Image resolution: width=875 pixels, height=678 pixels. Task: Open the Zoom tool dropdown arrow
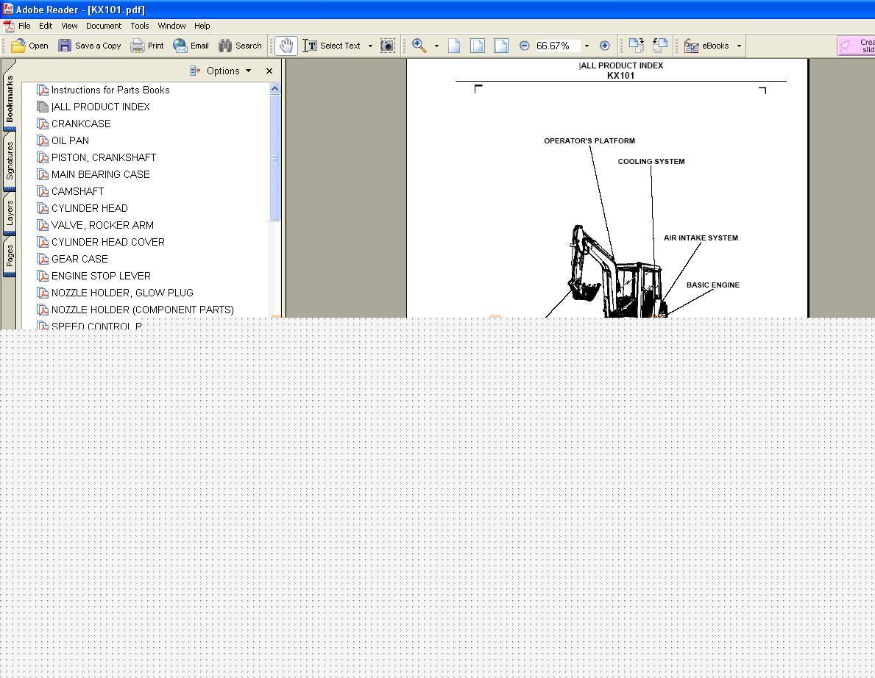(x=436, y=46)
